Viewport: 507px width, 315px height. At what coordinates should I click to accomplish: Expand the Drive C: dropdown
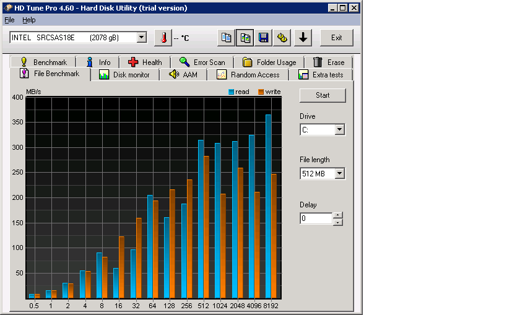pos(339,130)
